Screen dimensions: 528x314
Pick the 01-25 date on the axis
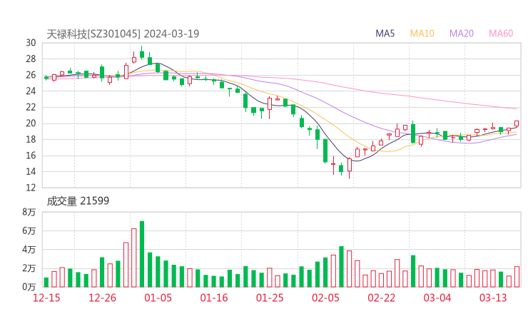tap(269, 297)
